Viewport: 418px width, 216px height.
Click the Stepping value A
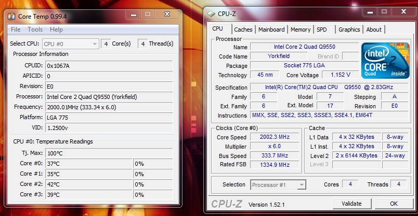[x=395, y=96]
